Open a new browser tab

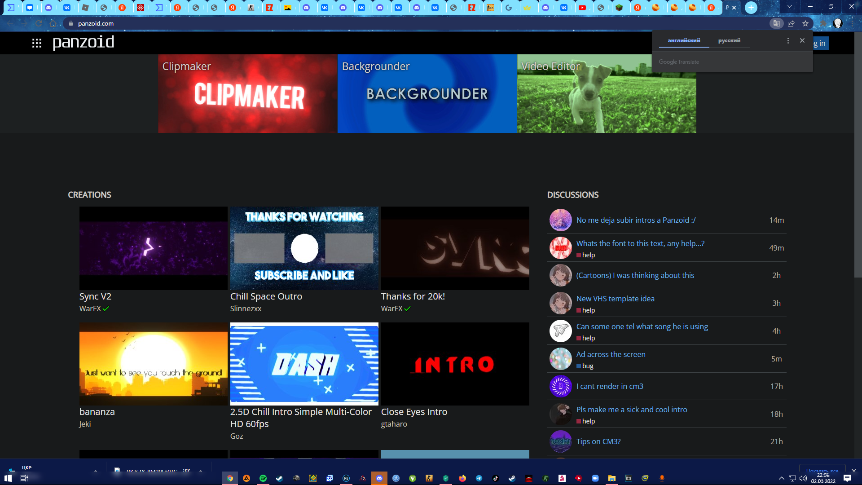click(751, 8)
